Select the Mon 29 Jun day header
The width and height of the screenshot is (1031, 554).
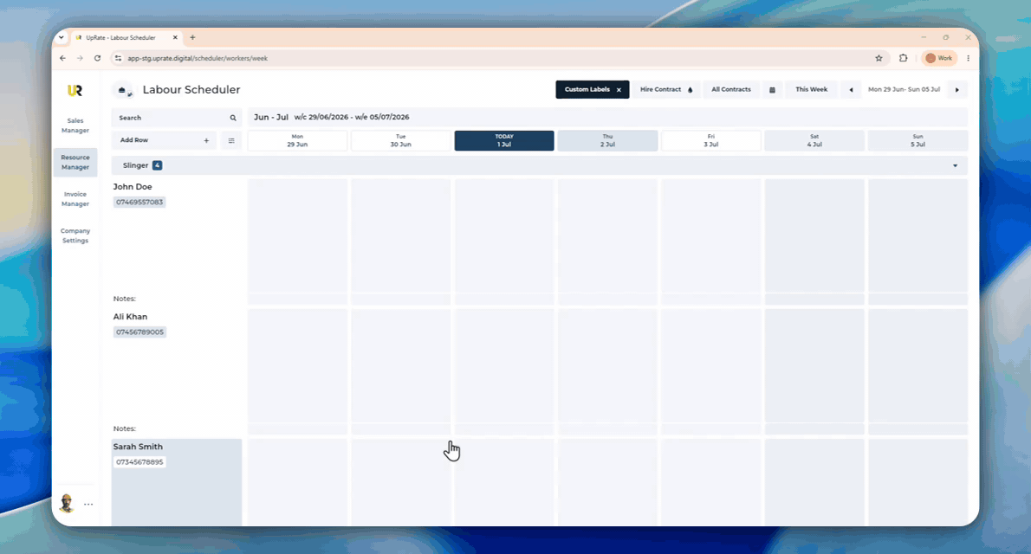click(297, 140)
